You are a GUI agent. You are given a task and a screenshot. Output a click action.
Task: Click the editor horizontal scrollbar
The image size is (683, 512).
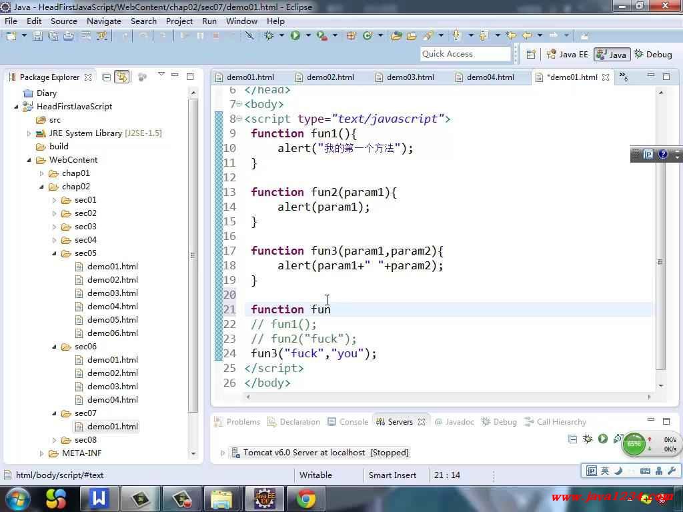coord(448,397)
